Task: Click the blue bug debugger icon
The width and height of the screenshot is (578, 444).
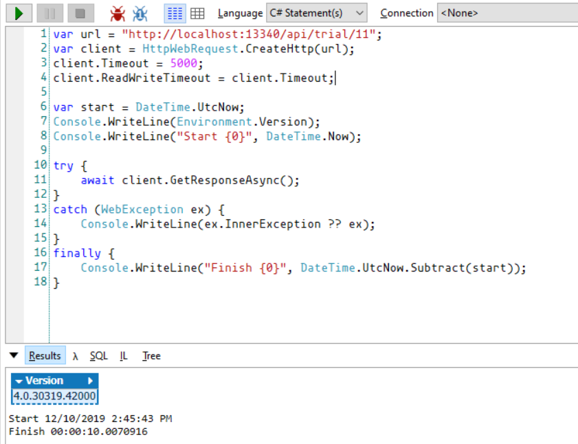Action: click(x=140, y=14)
